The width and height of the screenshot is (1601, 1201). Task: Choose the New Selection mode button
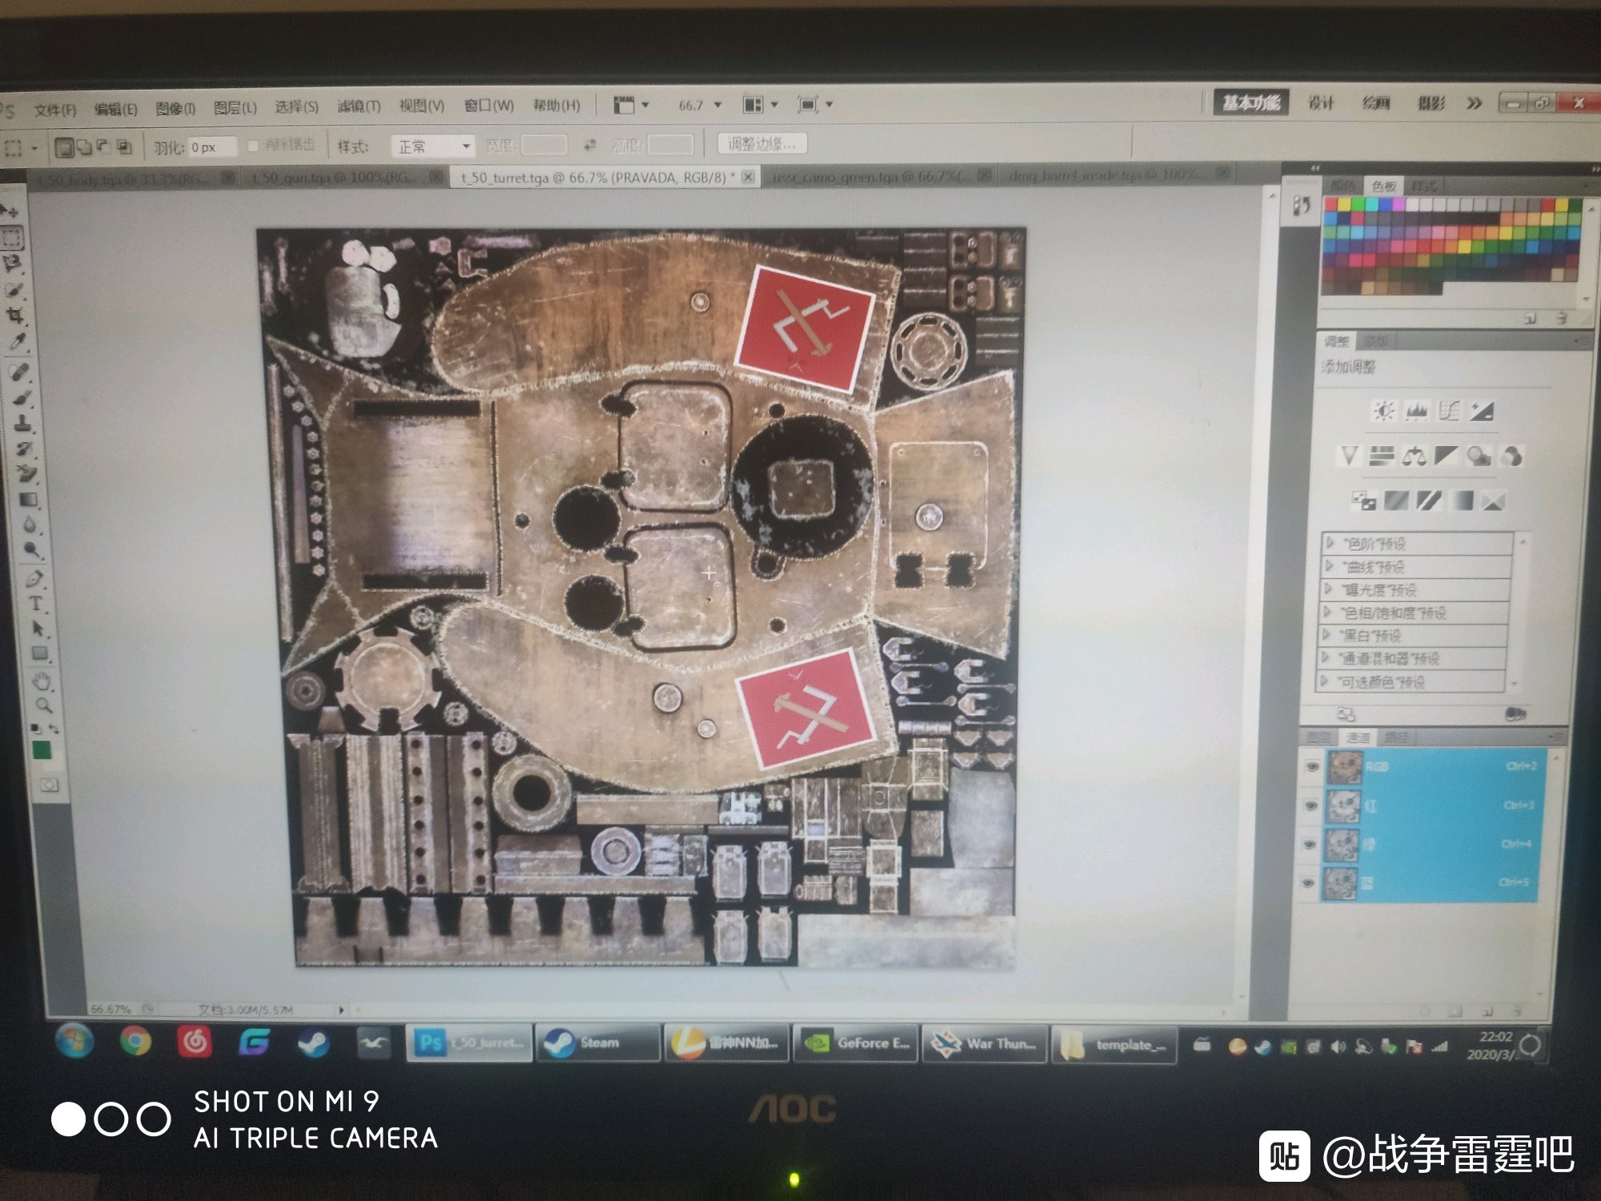[64, 147]
